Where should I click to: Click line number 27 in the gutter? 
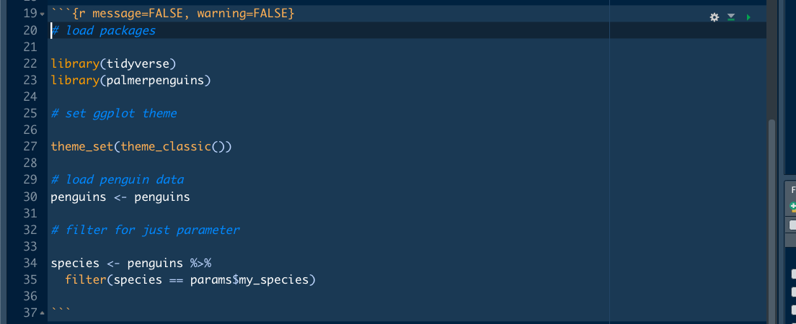pos(30,147)
